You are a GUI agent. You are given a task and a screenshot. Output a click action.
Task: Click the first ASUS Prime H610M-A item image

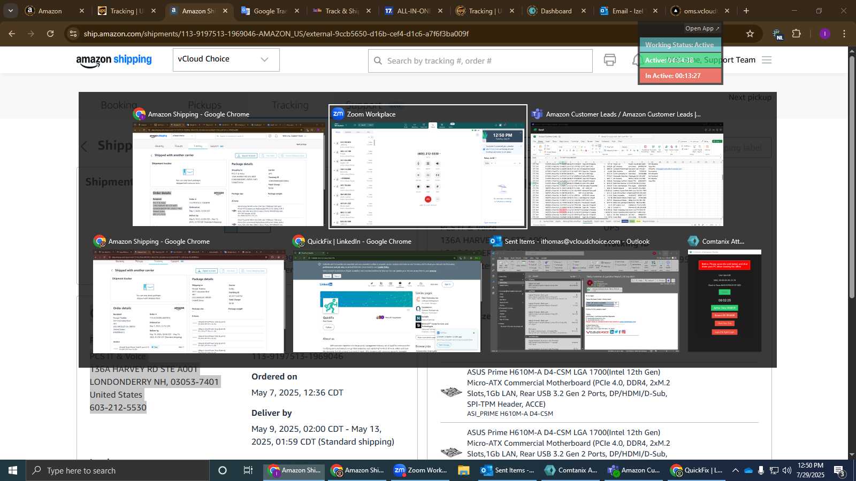click(451, 392)
